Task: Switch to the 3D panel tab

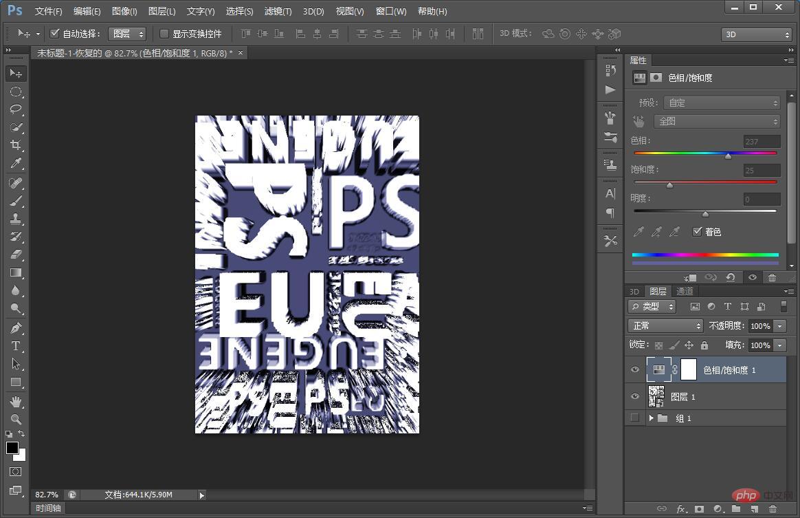Action: (x=634, y=291)
